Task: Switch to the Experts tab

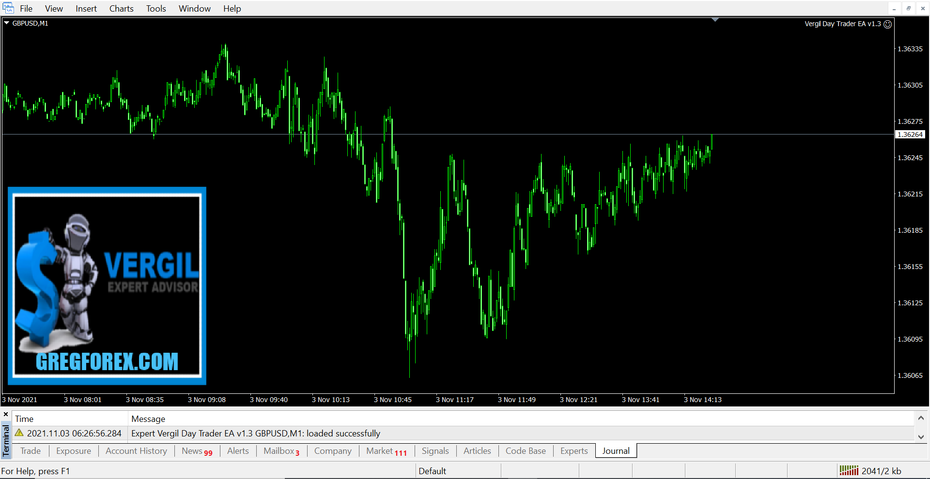Action: 573,451
